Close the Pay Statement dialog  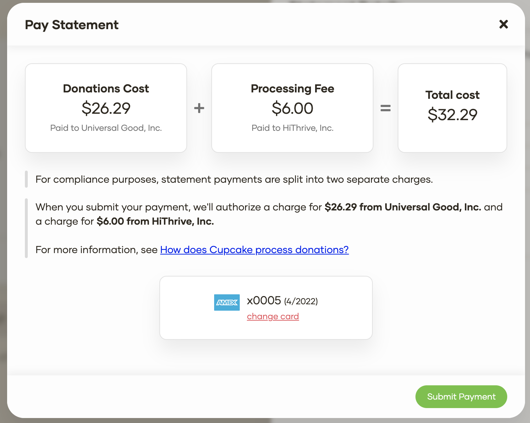tap(503, 24)
